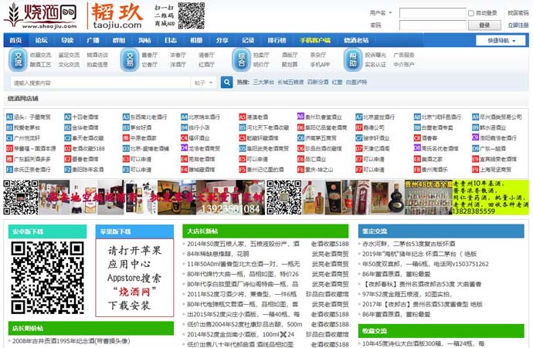Click the red A5 shop badge
The height and width of the screenshot is (348, 533).
(242, 117)
